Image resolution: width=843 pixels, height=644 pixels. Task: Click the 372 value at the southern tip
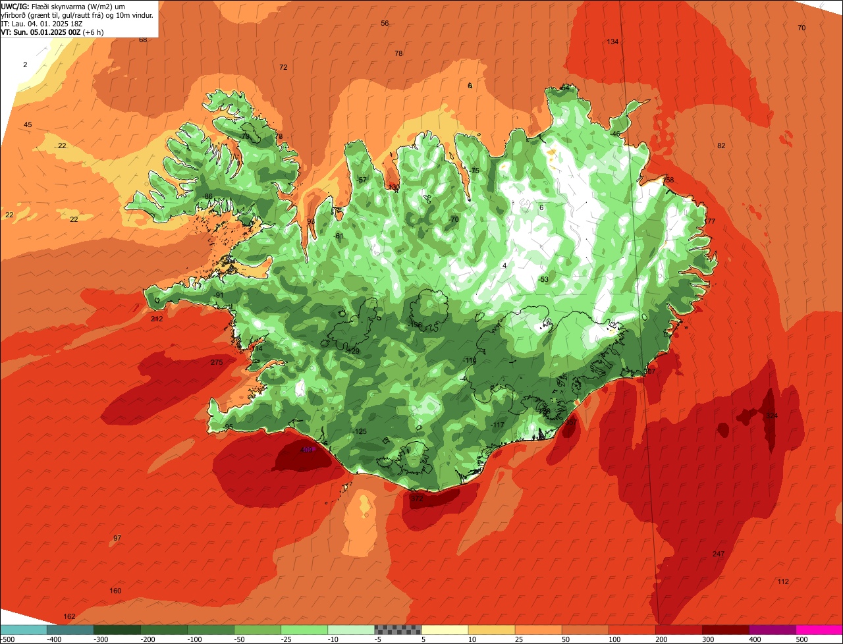[417, 498]
